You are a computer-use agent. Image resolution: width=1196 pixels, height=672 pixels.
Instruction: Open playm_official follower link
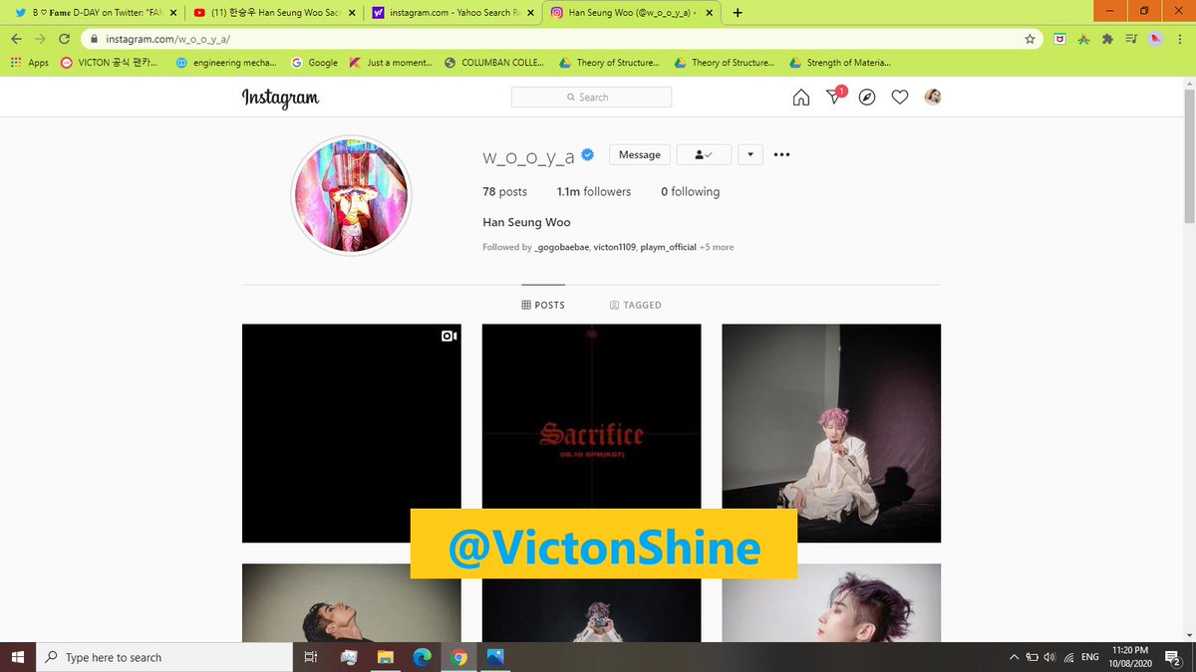pyautogui.click(x=668, y=247)
